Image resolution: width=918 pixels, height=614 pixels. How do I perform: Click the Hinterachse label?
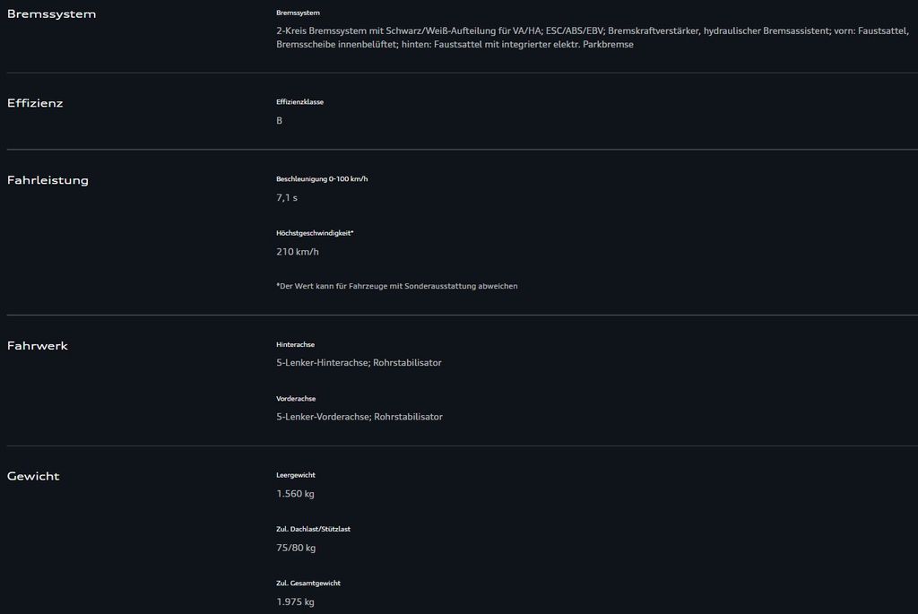pos(295,345)
